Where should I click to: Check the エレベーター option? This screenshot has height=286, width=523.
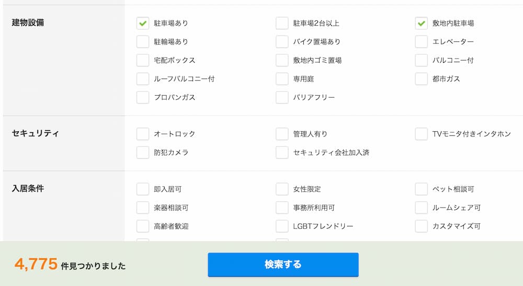(x=422, y=42)
